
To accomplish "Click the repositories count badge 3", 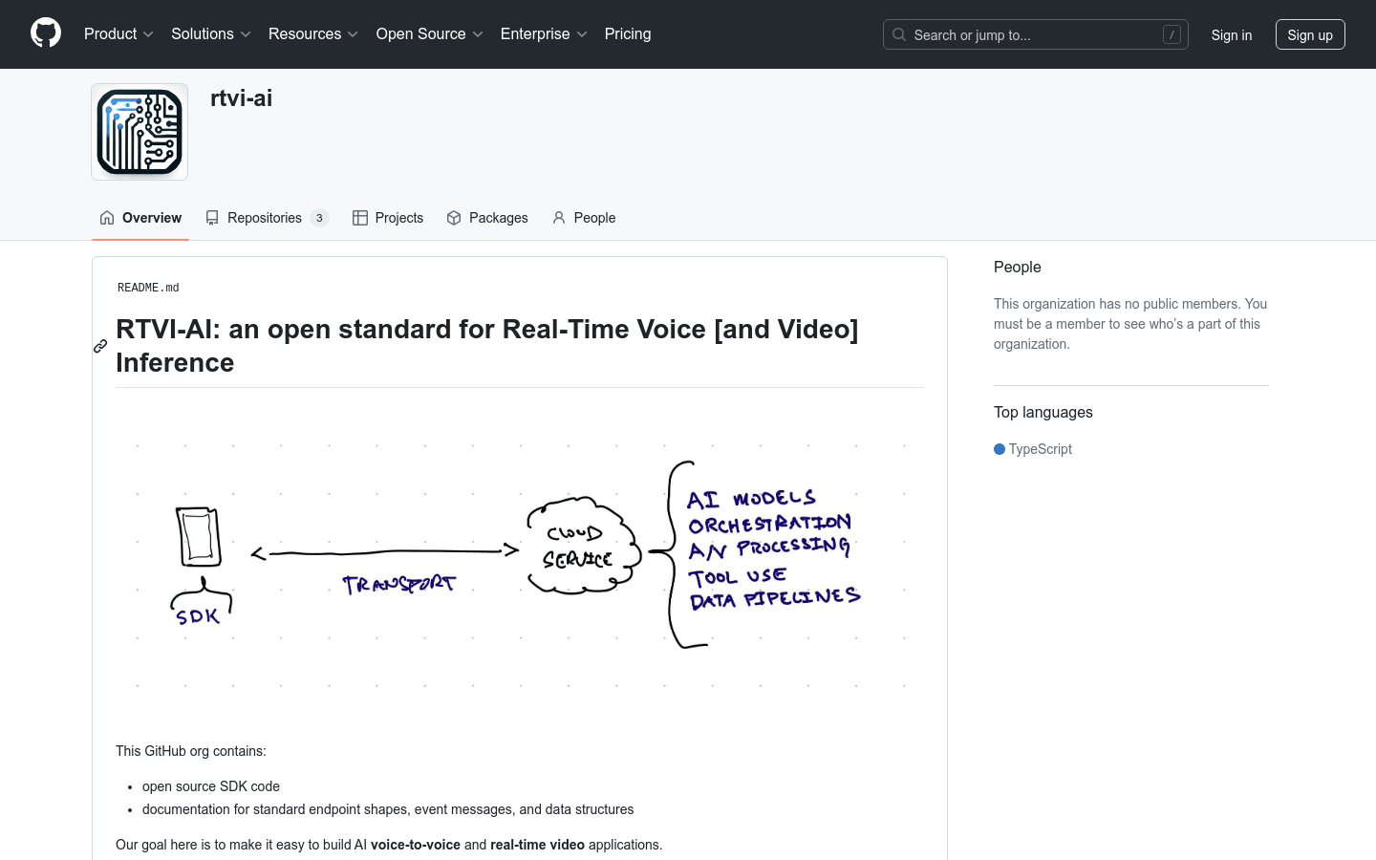I will click(x=319, y=218).
